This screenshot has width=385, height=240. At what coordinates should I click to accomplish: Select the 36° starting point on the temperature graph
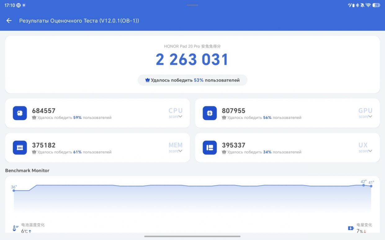(14, 190)
